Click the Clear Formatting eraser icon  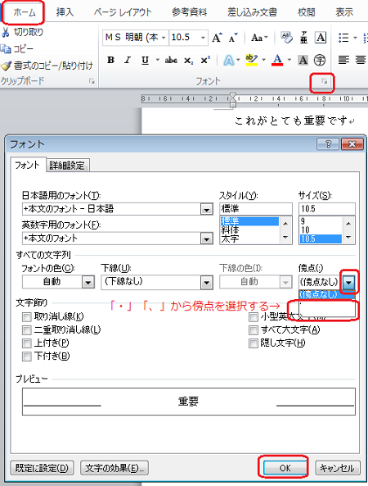(x=286, y=38)
